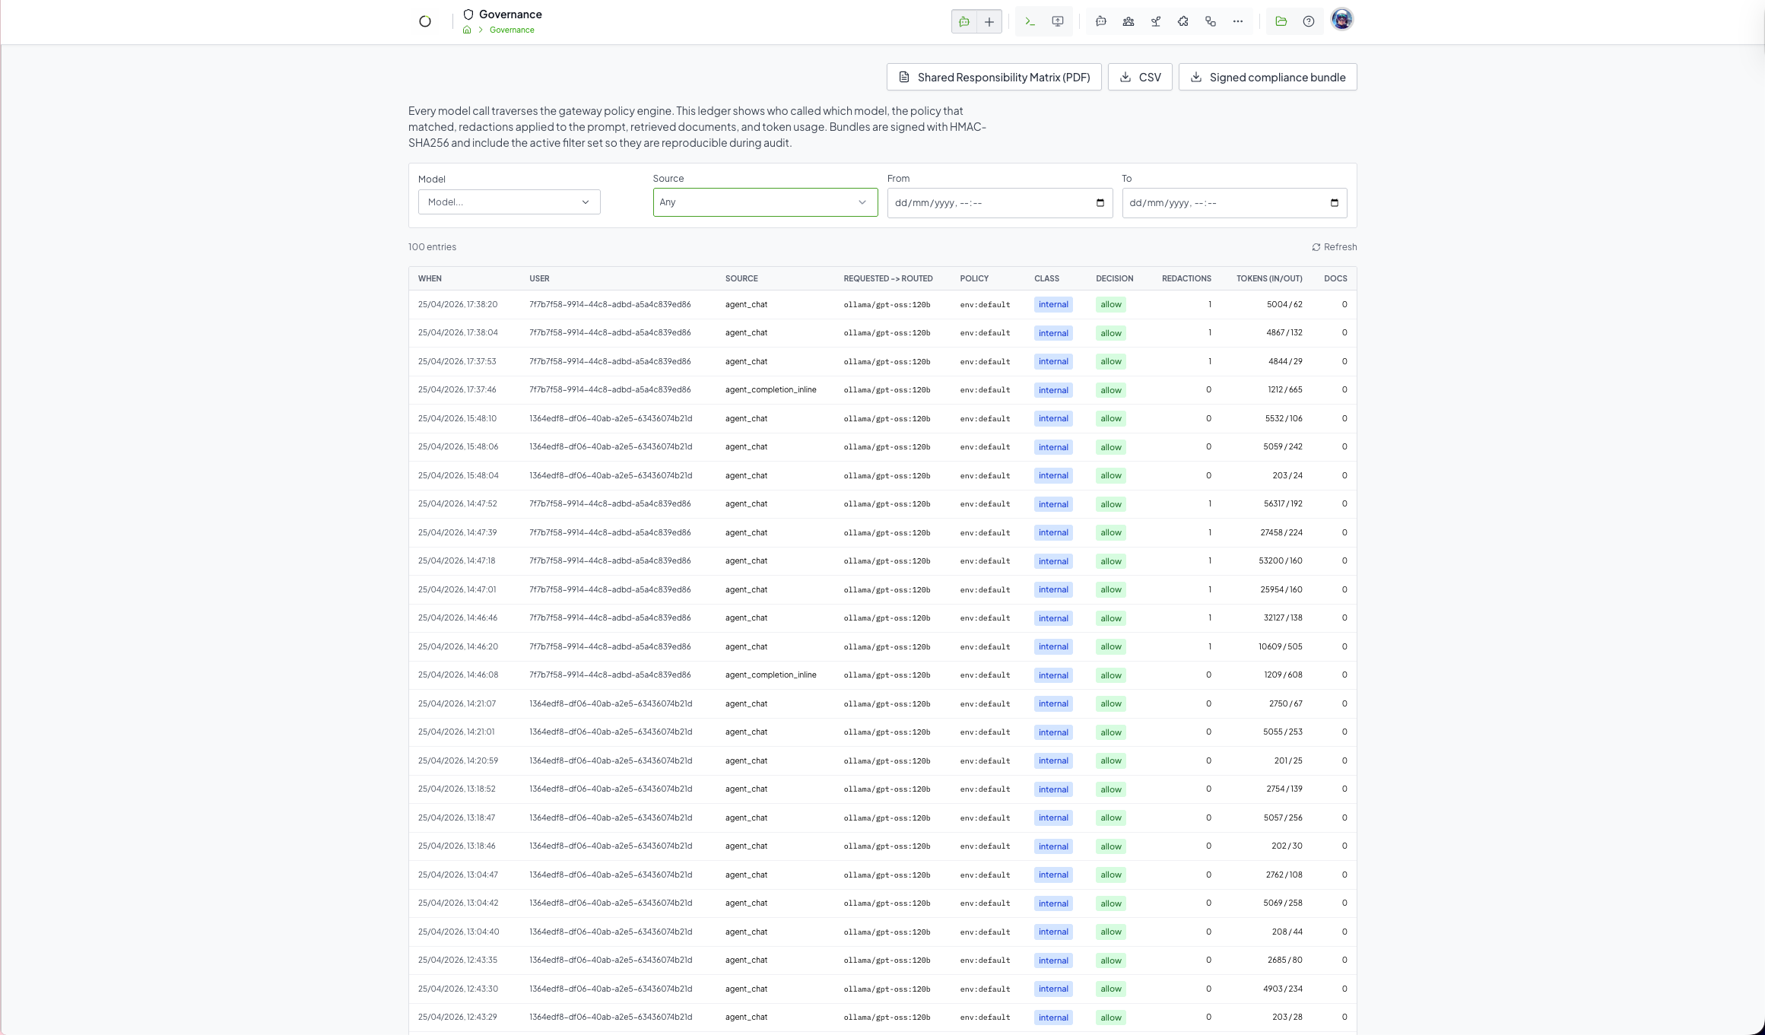The height and width of the screenshot is (1035, 1765).
Task: Click token value 27458/224
Action: click(x=1281, y=532)
